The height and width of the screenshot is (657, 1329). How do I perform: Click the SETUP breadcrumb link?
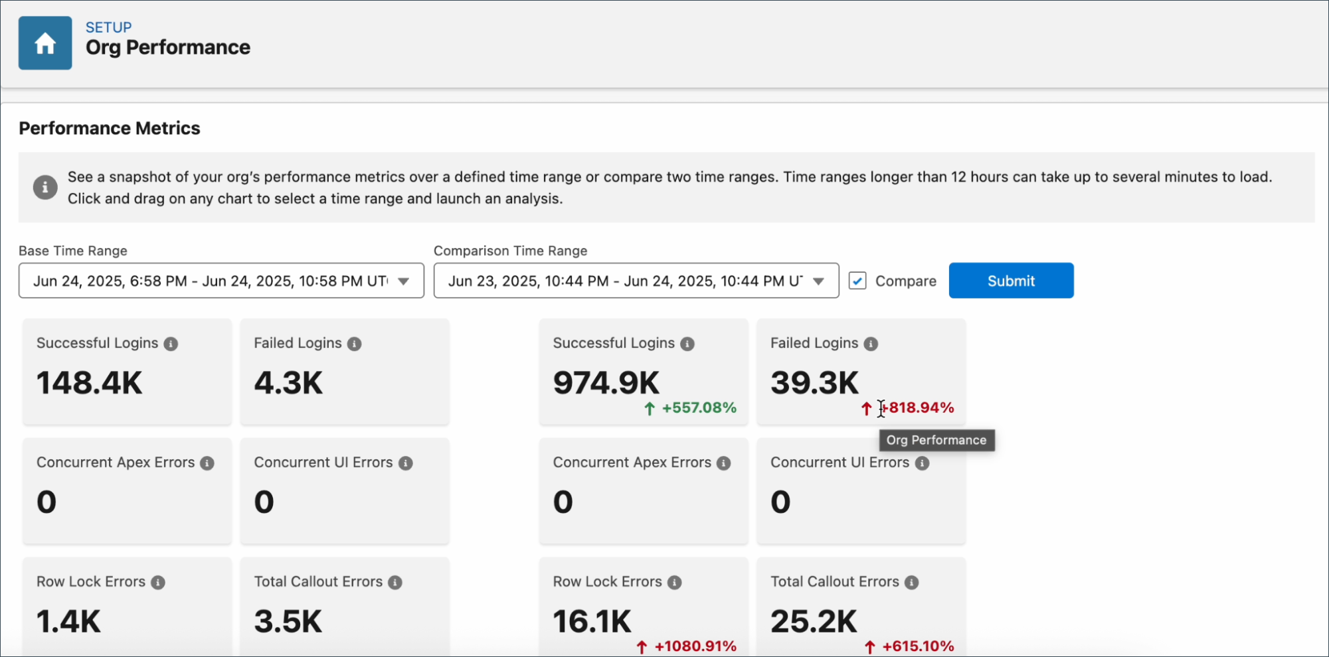pos(108,27)
